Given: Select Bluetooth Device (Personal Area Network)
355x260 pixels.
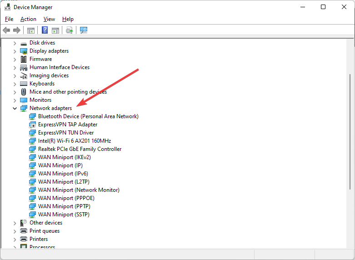Looking at the screenshot, I should [x=88, y=116].
